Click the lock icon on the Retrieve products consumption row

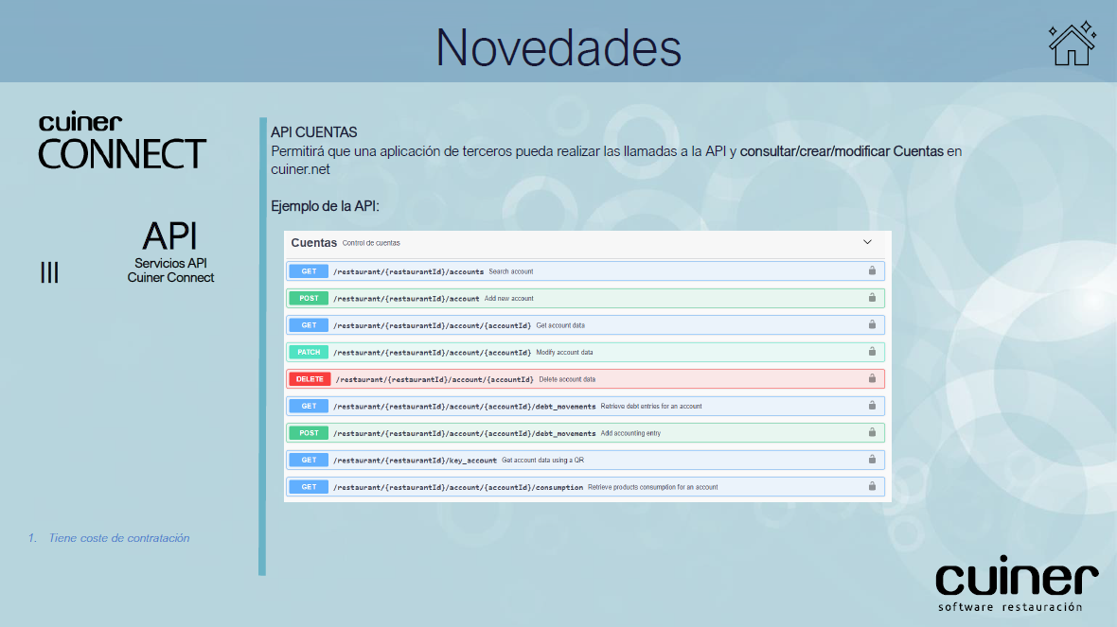click(x=872, y=487)
